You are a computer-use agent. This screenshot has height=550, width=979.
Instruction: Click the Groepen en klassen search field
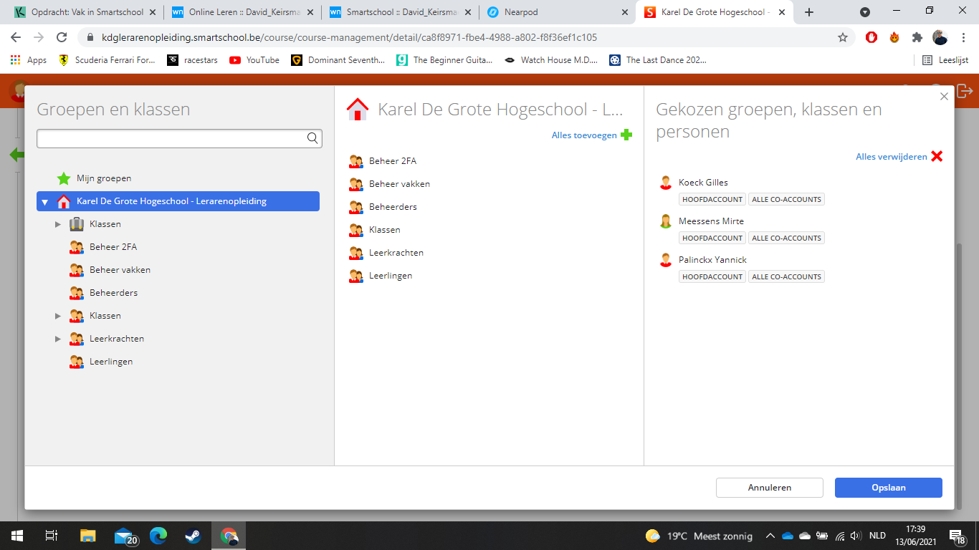tap(171, 138)
